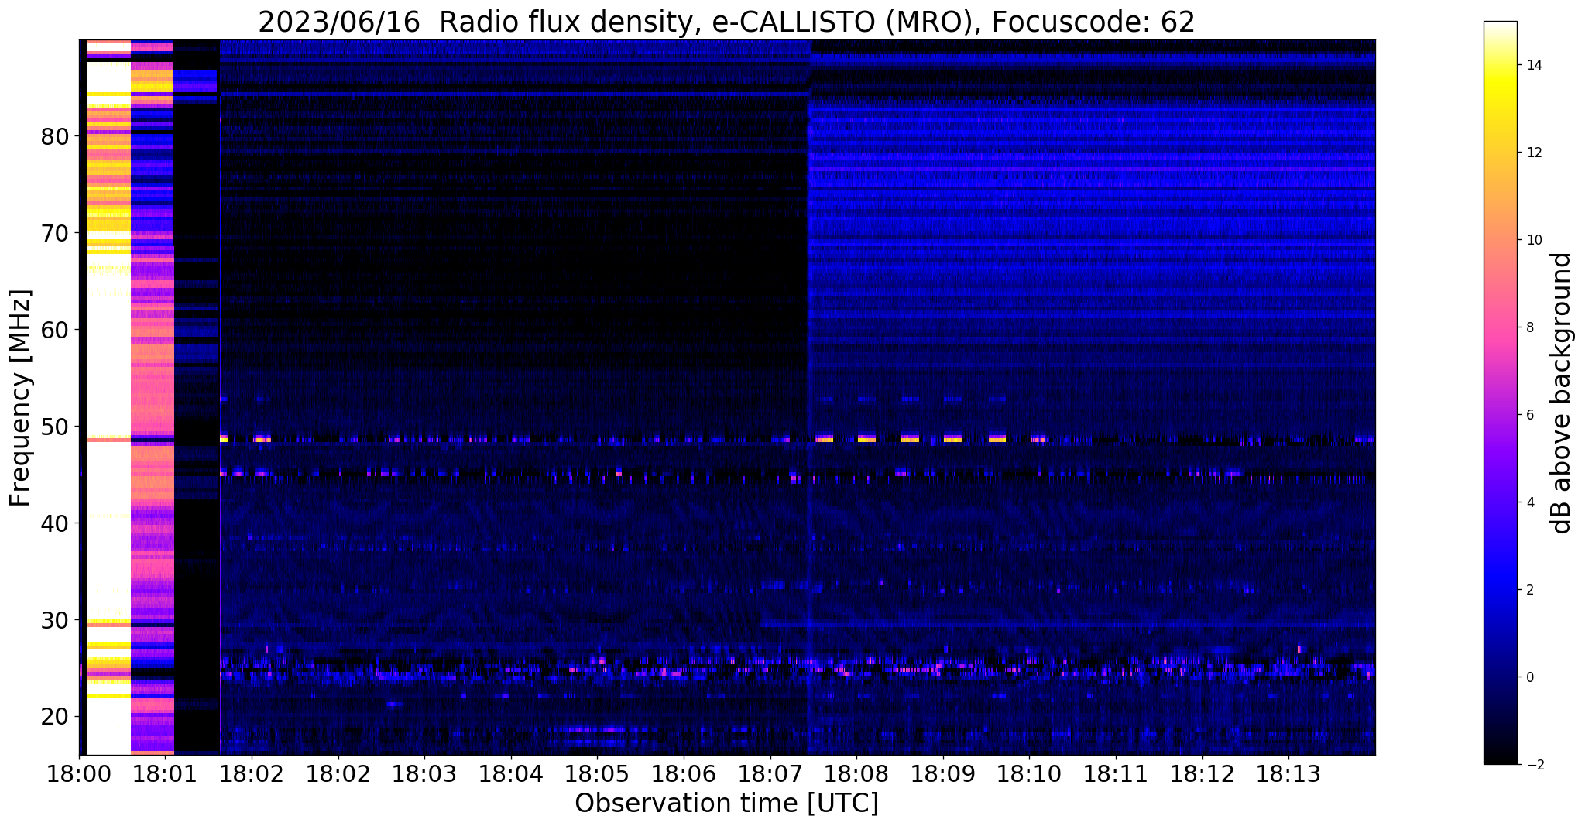Viewport: 1585px width, 826px height.
Task: Click the 20 MHz y-axis tick label
Action: [55, 717]
